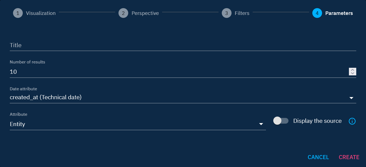Go to the Filters step label
This screenshot has width=366, height=167.
coord(242,13)
